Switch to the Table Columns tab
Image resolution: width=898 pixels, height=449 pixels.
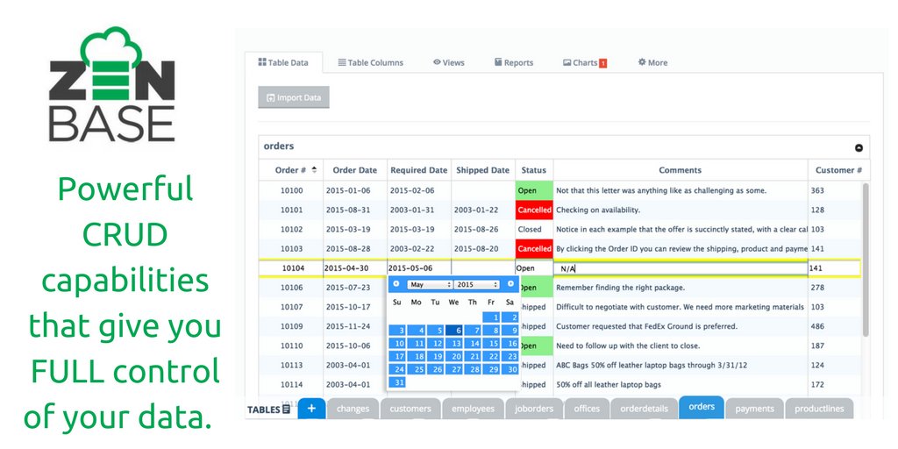[370, 63]
